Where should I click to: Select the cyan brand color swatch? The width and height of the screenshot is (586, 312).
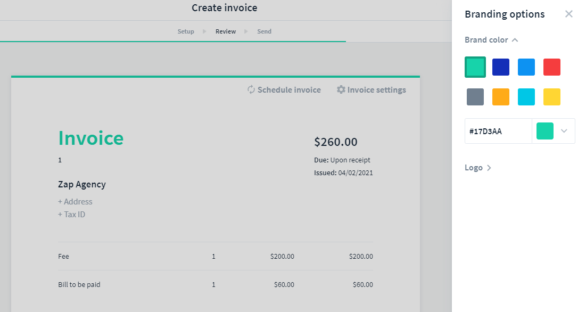[x=526, y=96]
